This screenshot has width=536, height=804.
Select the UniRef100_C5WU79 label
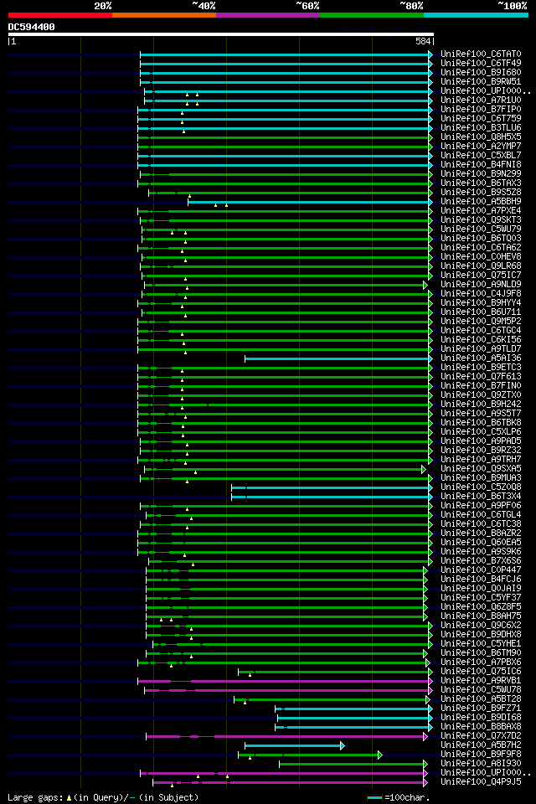[x=481, y=229]
